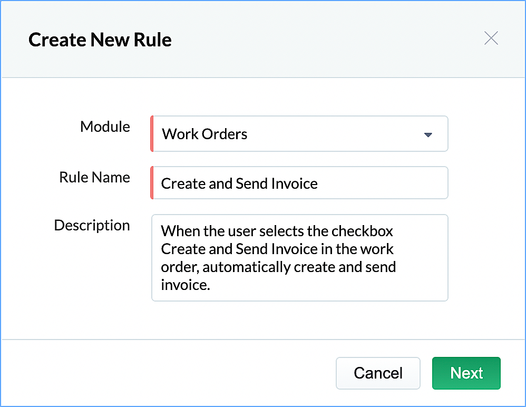Image resolution: width=526 pixels, height=407 pixels.
Task: Click the Rule Name label
Action: [x=95, y=177]
